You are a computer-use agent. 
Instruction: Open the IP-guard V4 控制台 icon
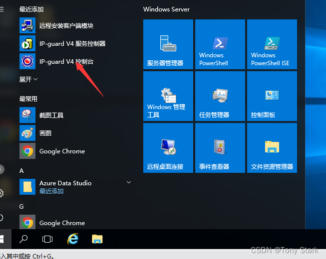point(27,61)
